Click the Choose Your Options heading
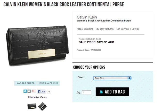Screen dimensions: 162x112 (89, 67)
